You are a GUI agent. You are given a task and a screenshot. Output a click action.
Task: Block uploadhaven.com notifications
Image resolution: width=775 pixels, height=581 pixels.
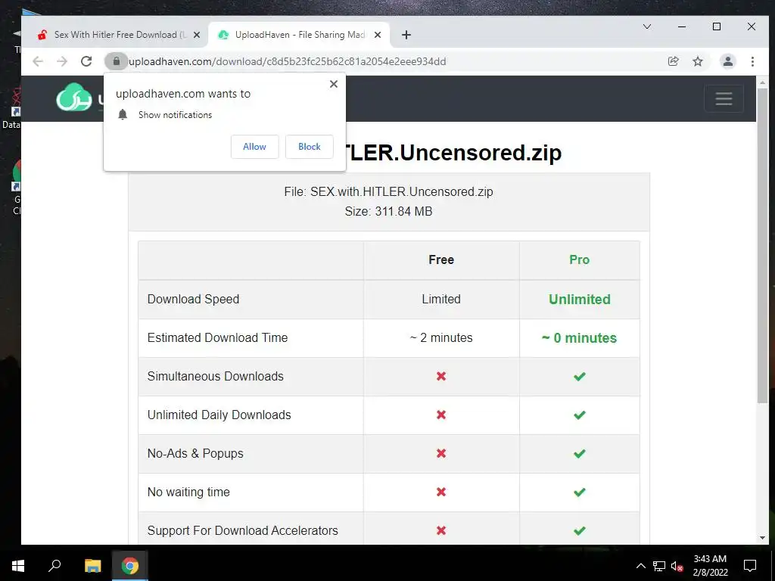click(x=310, y=147)
